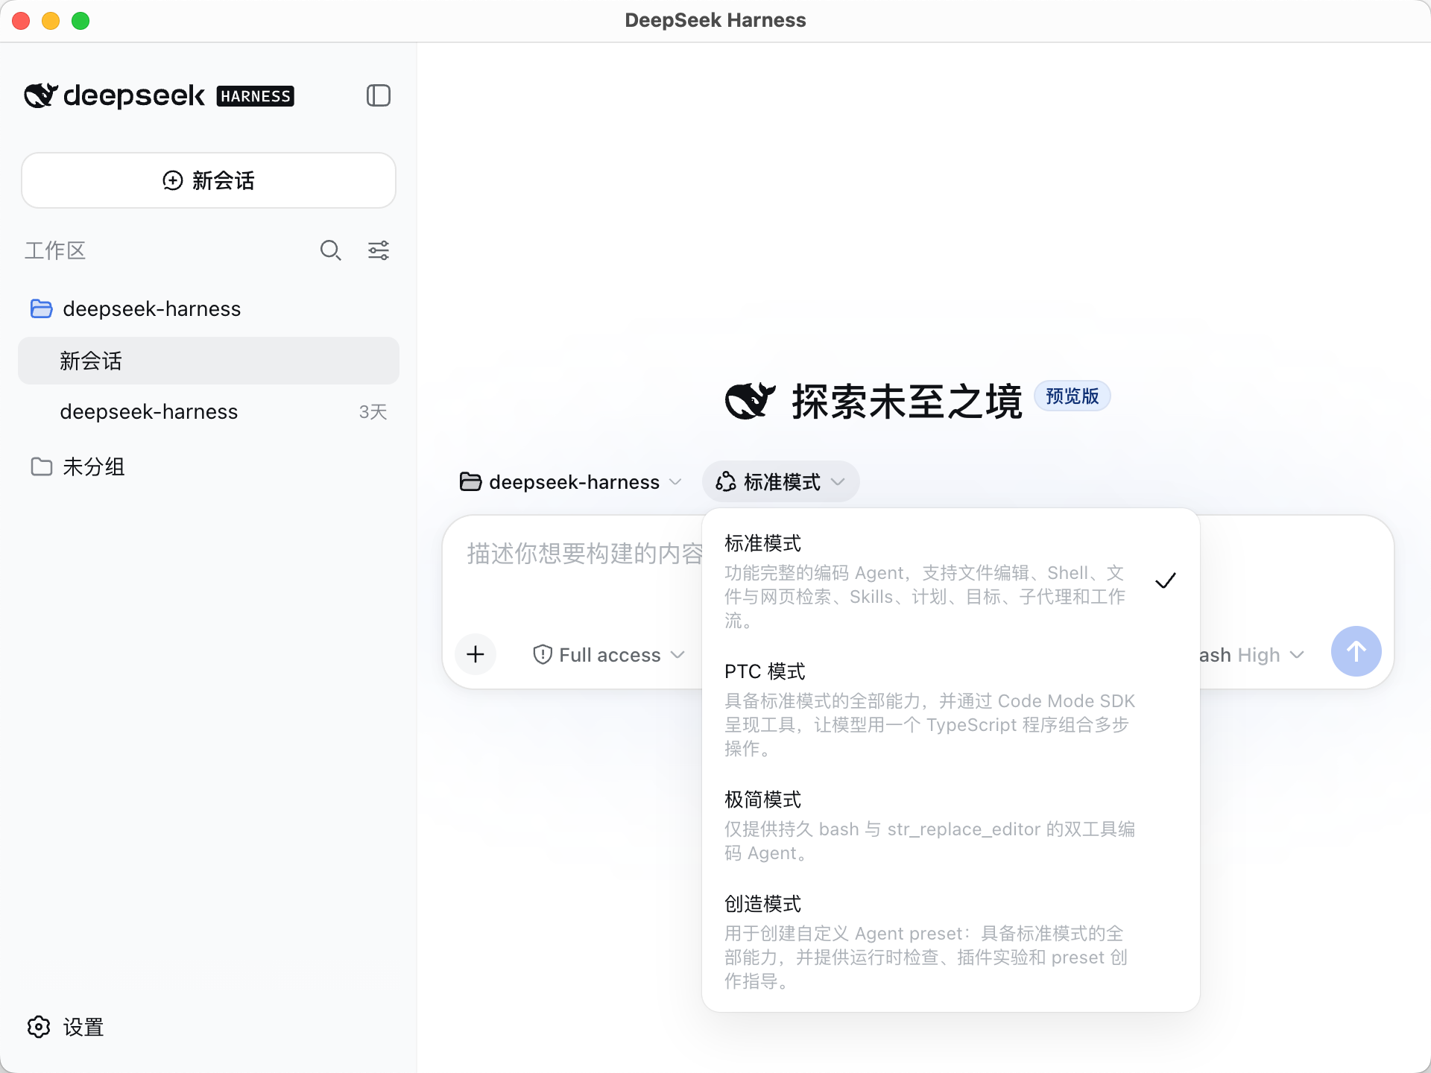Click the blue folder icon for deepseek-harness workspace
Image resolution: width=1431 pixels, height=1073 pixels.
(x=42, y=308)
